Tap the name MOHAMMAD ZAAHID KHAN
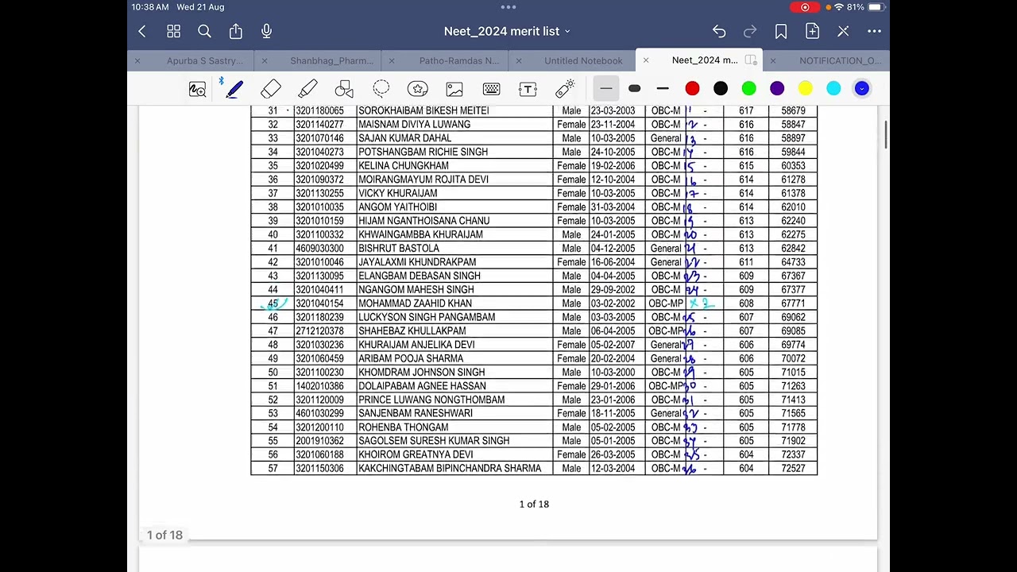This screenshot has width=1017, height=572. point(415,303)
